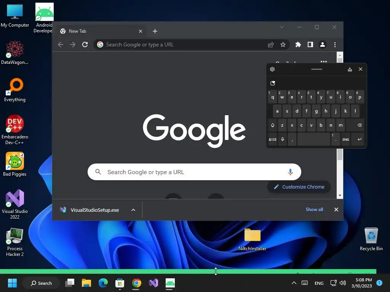
Task: Open Task View on taskbar
Action: 70,283
